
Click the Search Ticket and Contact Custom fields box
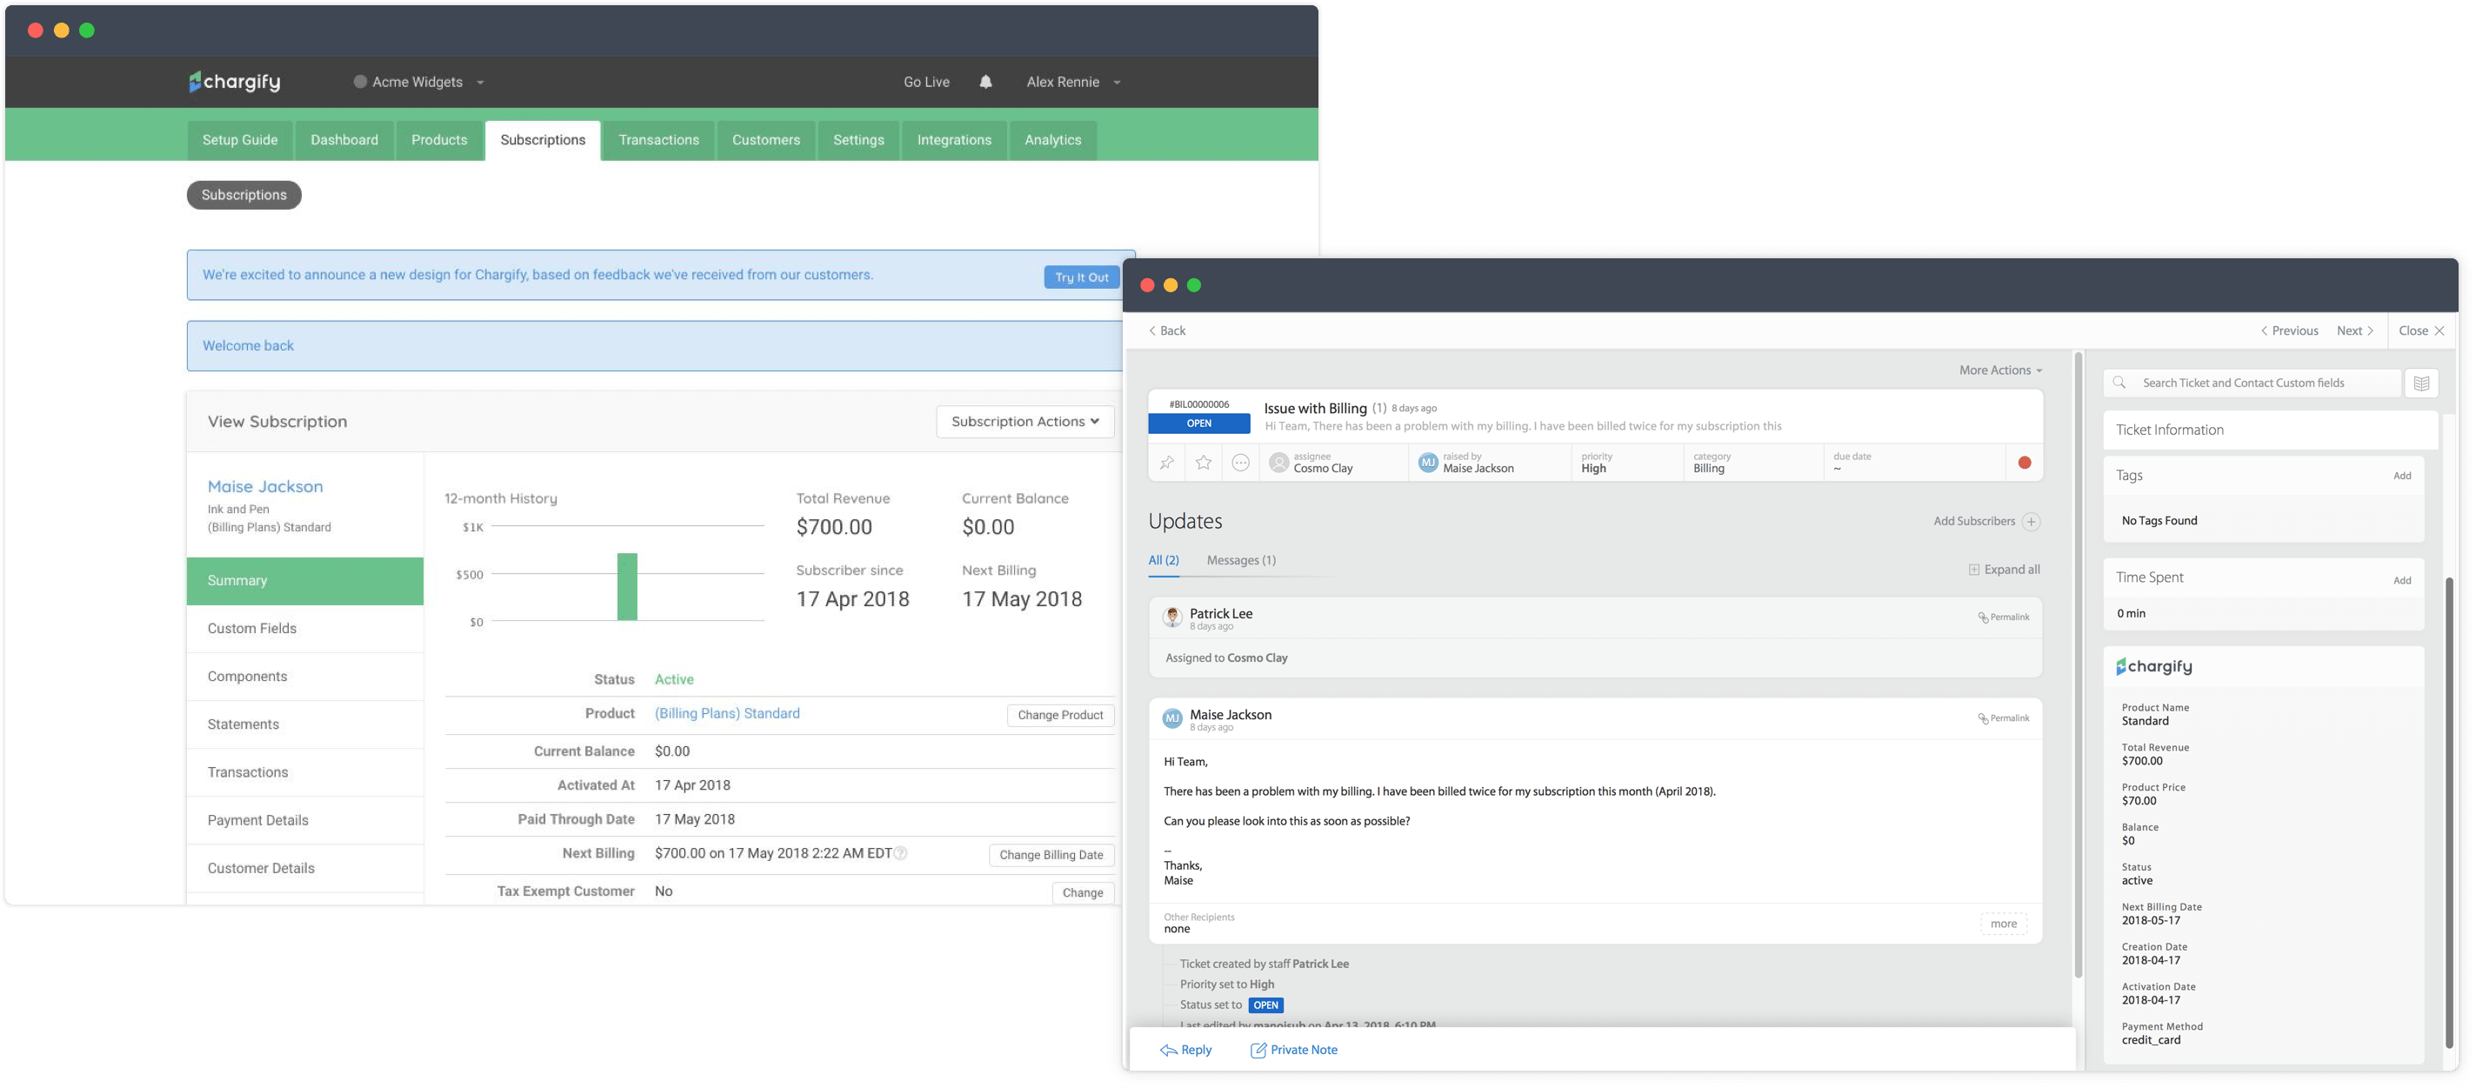pyautogui.click(x=2252, y=383)
